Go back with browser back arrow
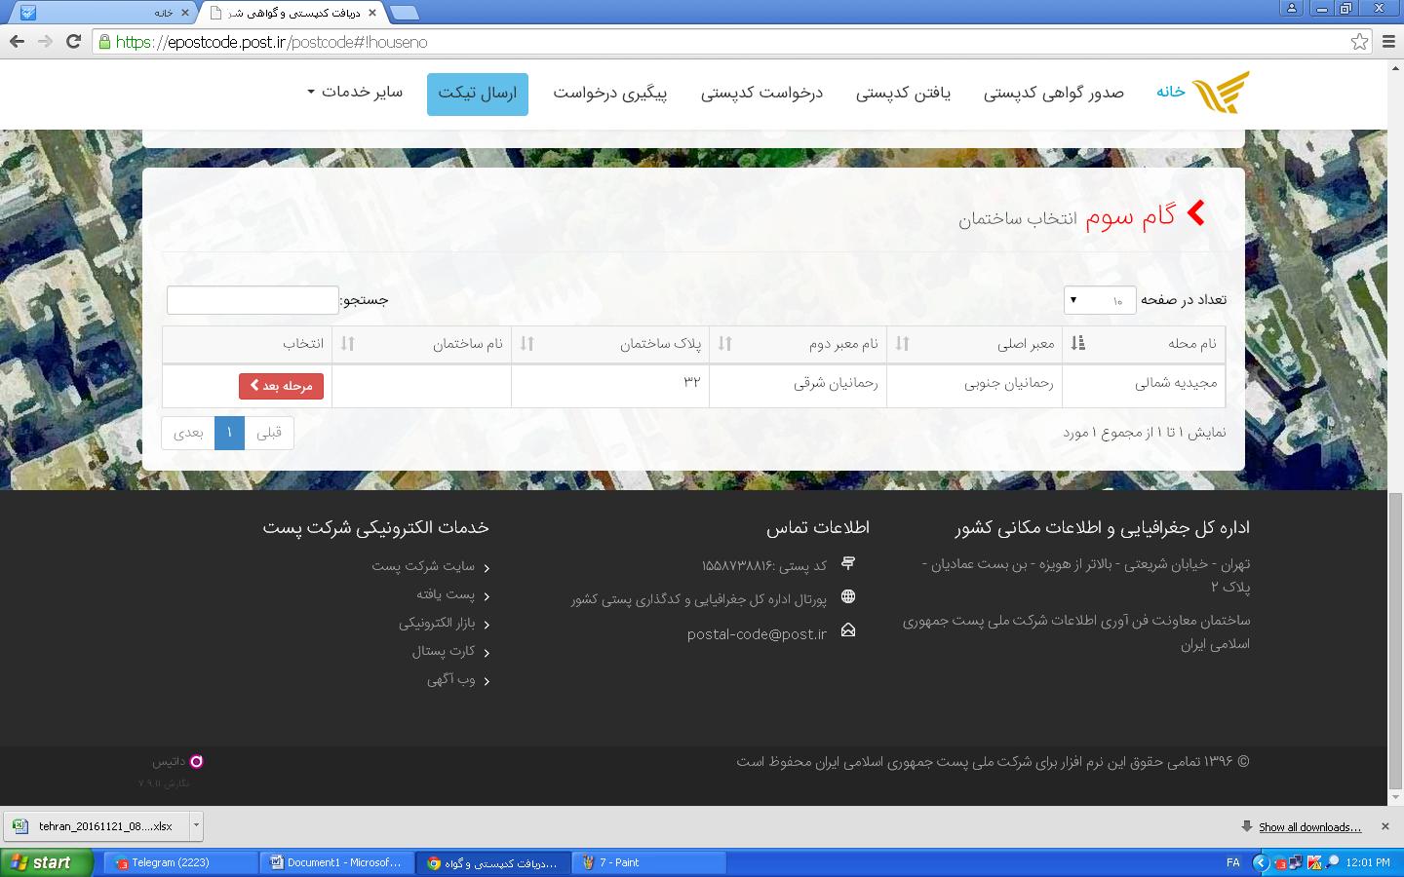The image size is (1404, 877). click(x=17, y=41)
